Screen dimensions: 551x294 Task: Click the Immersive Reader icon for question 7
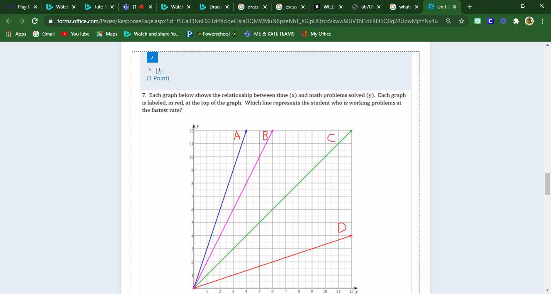click(159, 71)
